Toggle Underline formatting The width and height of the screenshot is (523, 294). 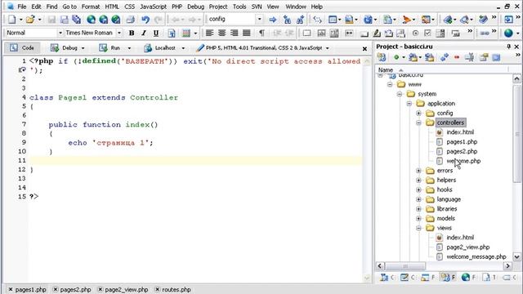coord(156,33)
